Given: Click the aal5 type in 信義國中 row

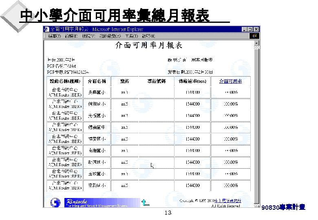Looking at the screenshot, I should click(x=124, y=128).
